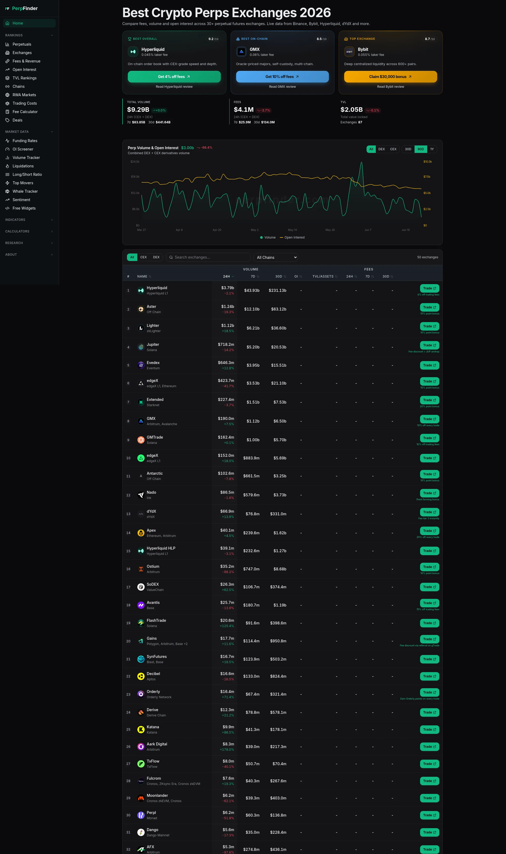Click the Jupiter logo in row 4
Viewport: 506px width, 854px height.
(x=141, y=347)
